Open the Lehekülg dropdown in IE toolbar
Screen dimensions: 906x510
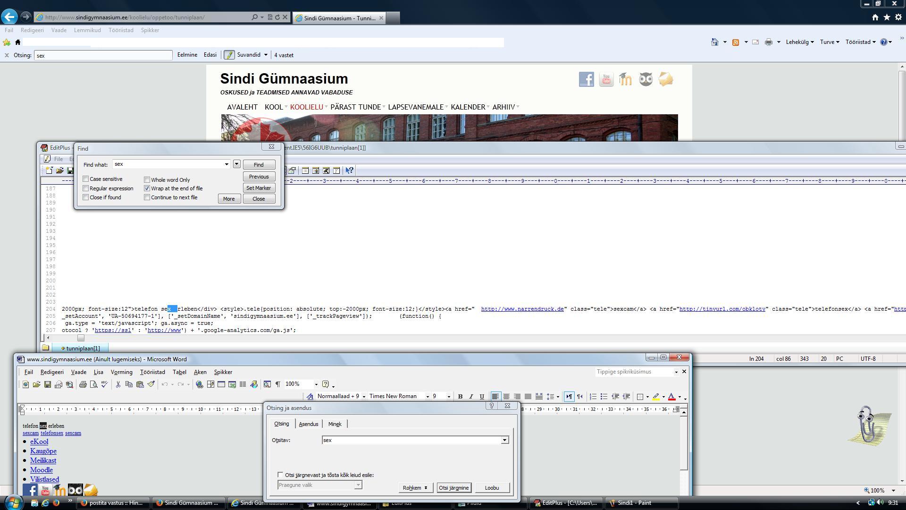799,42
